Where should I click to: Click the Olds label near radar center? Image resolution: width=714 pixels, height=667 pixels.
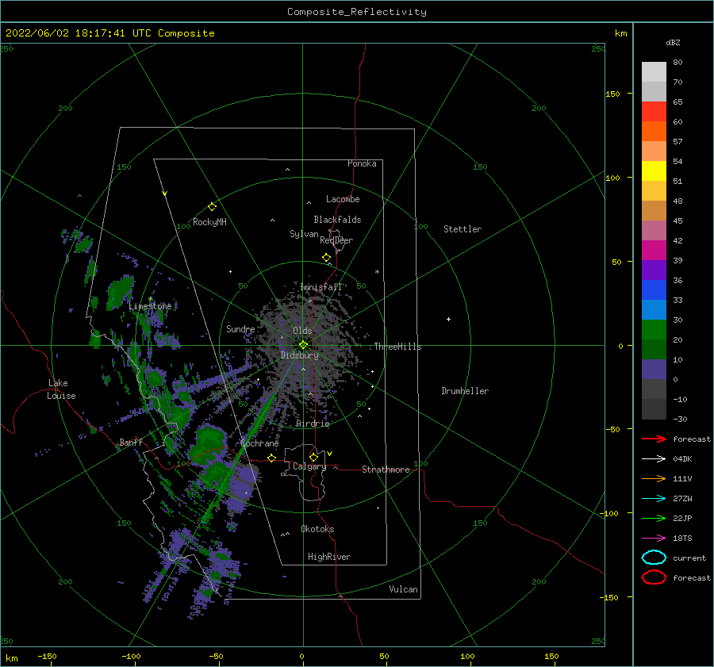point(302,331)
